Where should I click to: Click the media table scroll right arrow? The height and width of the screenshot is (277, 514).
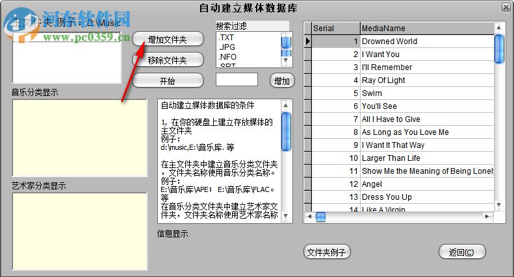coord(487,217)
